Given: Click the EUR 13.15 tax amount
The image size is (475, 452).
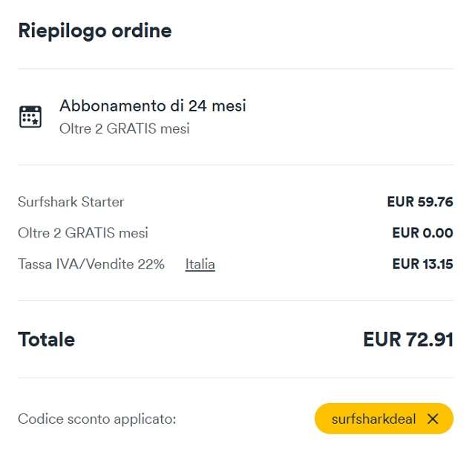Looking at the screenshot, I should (x=422, y=264).
